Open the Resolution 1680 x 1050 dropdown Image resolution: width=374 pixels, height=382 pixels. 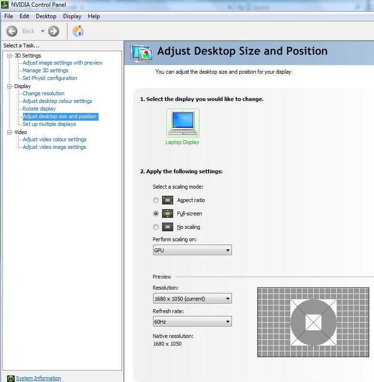pos(192,298)
